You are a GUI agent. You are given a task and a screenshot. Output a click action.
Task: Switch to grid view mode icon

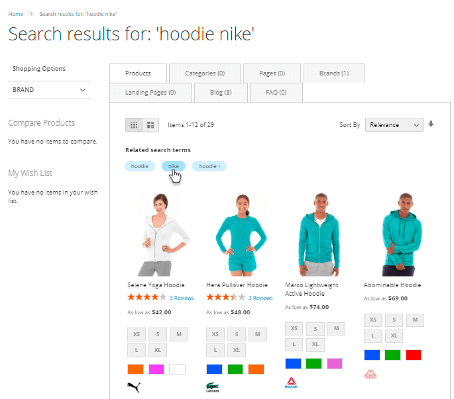[x=134, y=125]
